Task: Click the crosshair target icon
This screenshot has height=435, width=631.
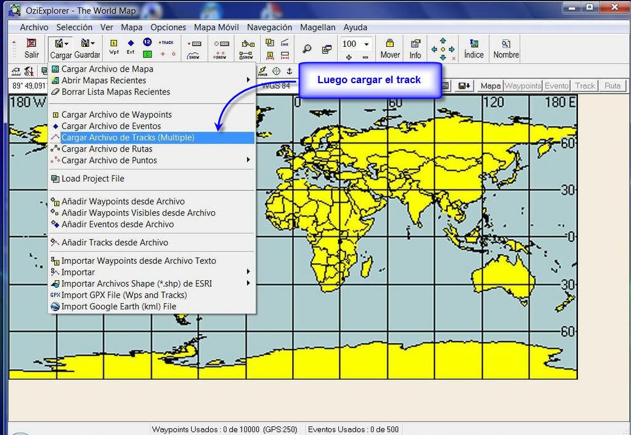Action: tap(277, 71)
